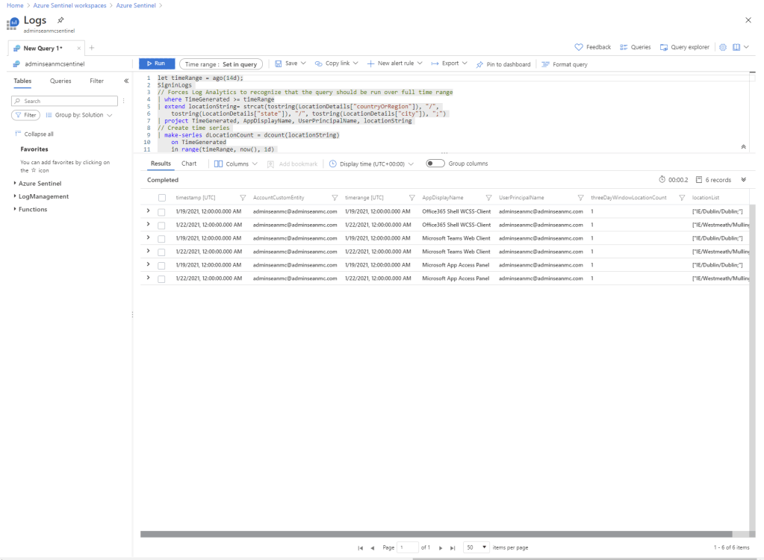This screenshot has height=560, width=764.
Task: Pin the Logs blade with pushpin icon
Action: click(x=60, y=20)
